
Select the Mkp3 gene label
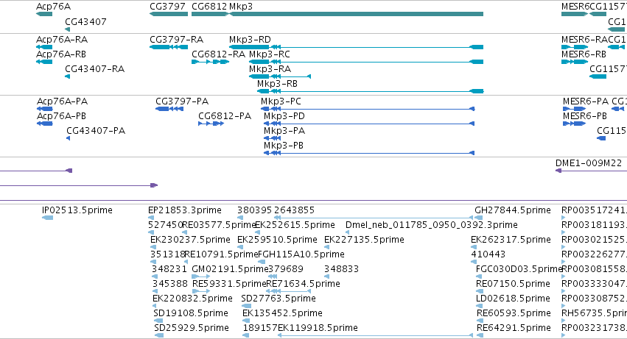coord(241,7)
